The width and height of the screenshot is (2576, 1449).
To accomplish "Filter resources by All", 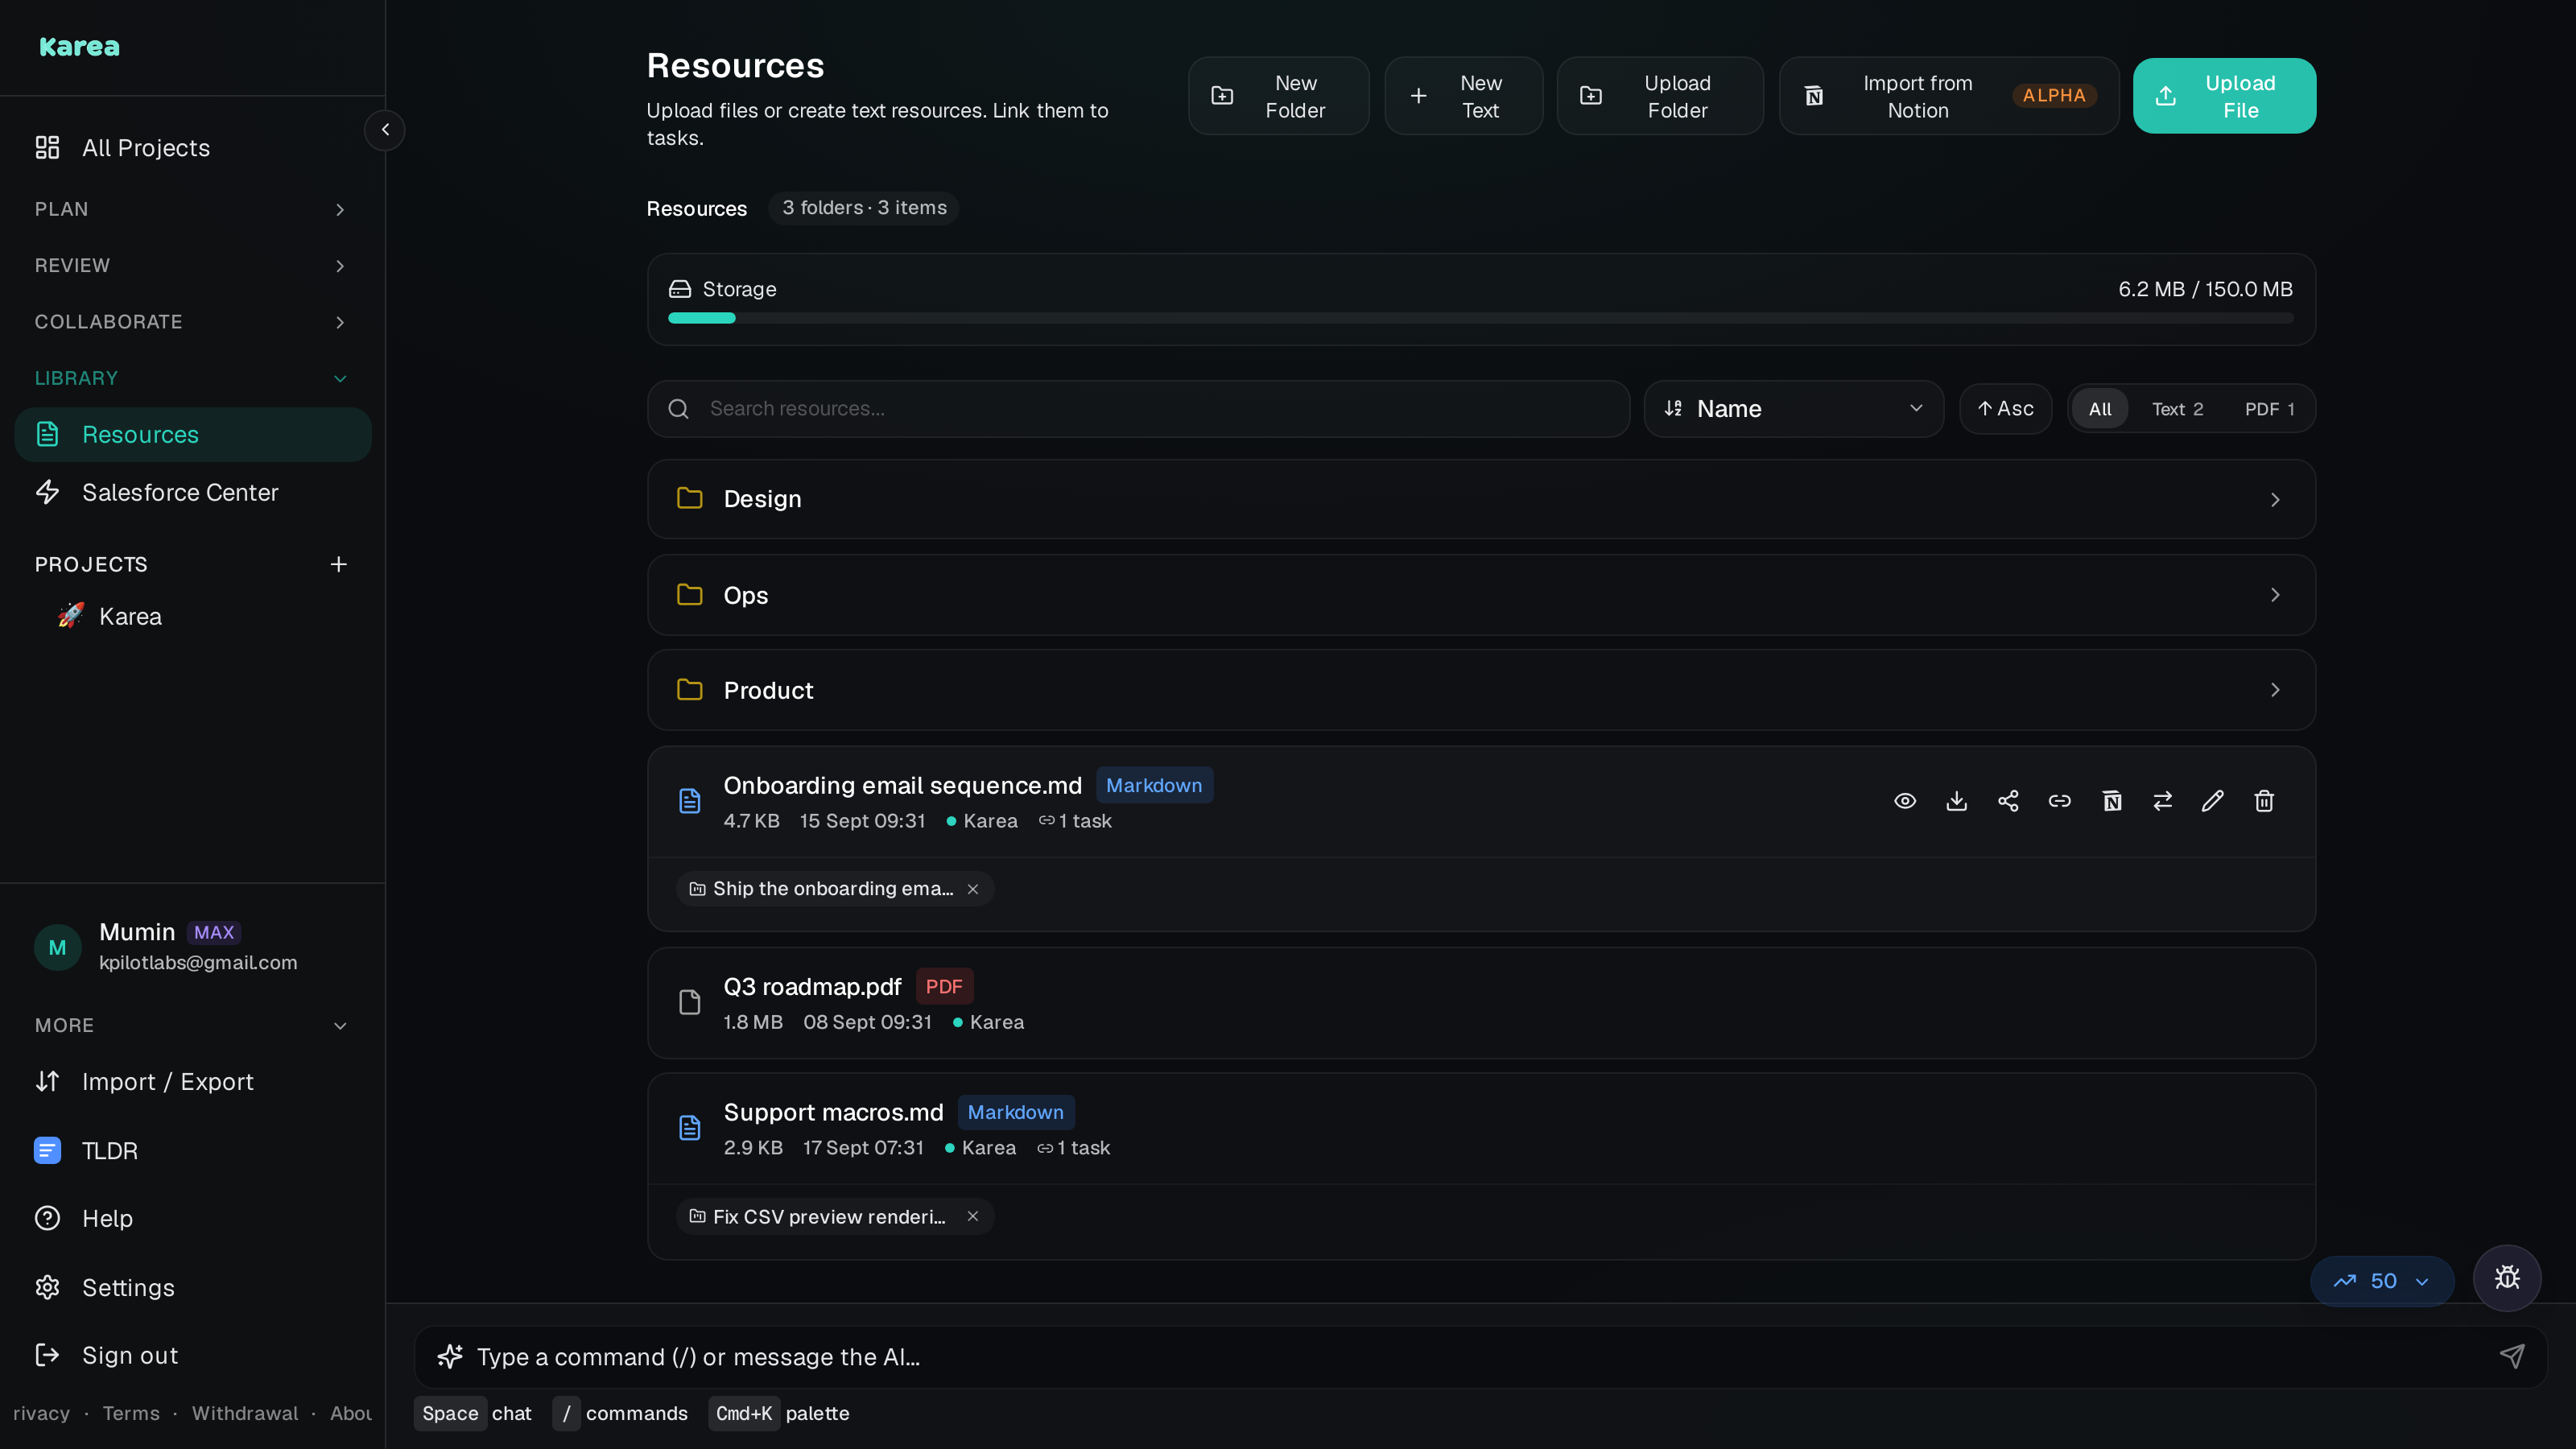I will [x=2100, y=409].
